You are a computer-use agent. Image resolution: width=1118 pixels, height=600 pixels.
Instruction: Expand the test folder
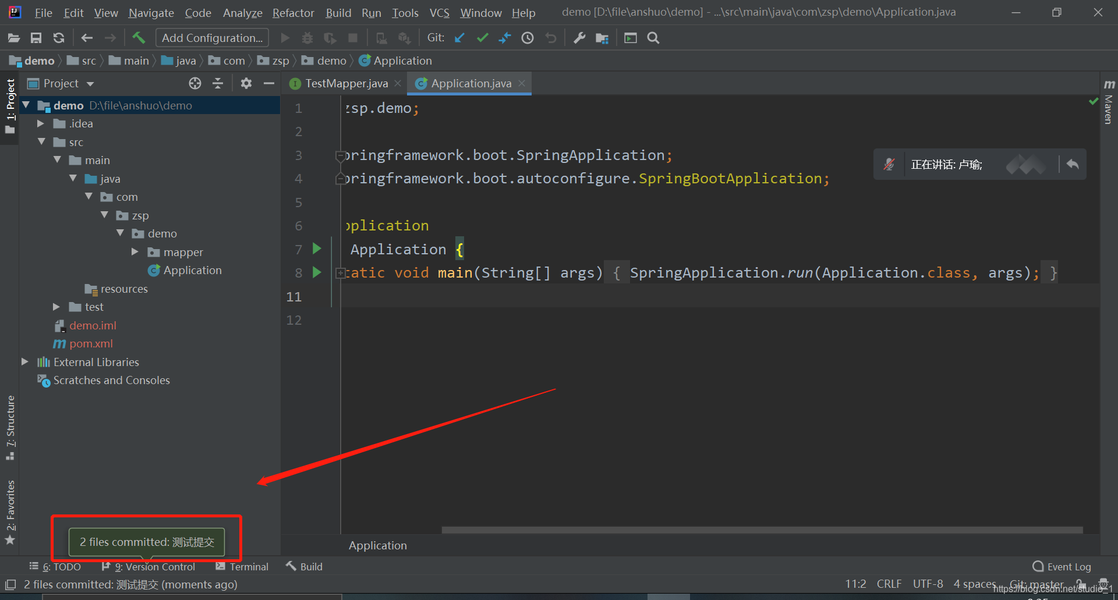[56, 306]
